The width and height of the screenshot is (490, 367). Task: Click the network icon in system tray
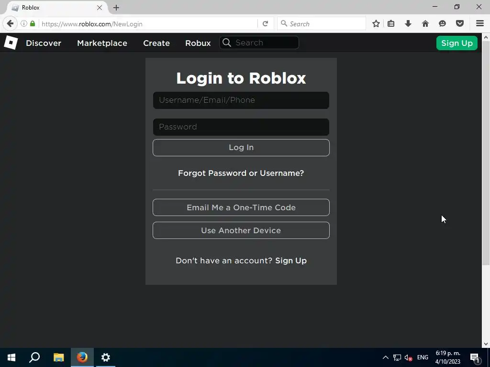397,357
